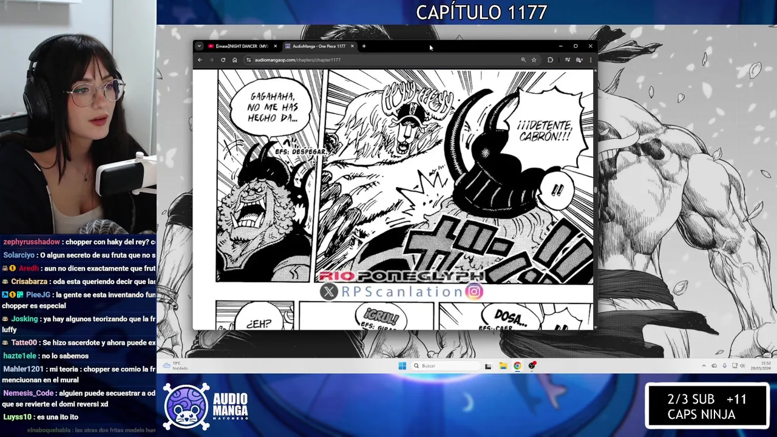The width and height of the screenshot is (777, 437).
Task: Open the taskbar clock showing 21:52
Action: tap(761, 366)
